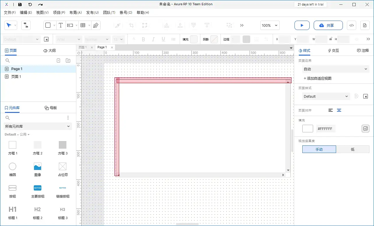Click the add page icon
374x226 pixels.
pos(58,60)
